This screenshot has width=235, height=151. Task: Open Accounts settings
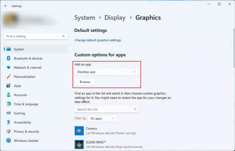[36, 95]
